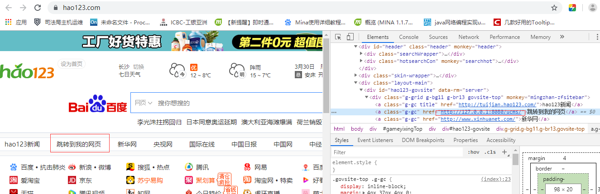Viewport: 600px width, 194px height.
Task: Open hot search 李光洙拄拐回归
Action: point(159,122)
